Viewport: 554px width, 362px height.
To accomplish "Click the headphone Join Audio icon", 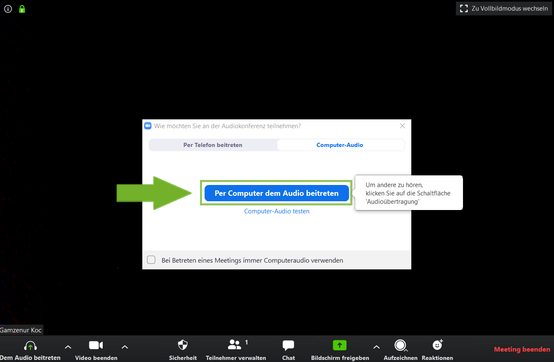I will pos(30,346).
